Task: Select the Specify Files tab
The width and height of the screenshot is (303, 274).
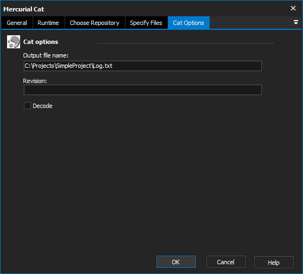Action: [146, 23]
